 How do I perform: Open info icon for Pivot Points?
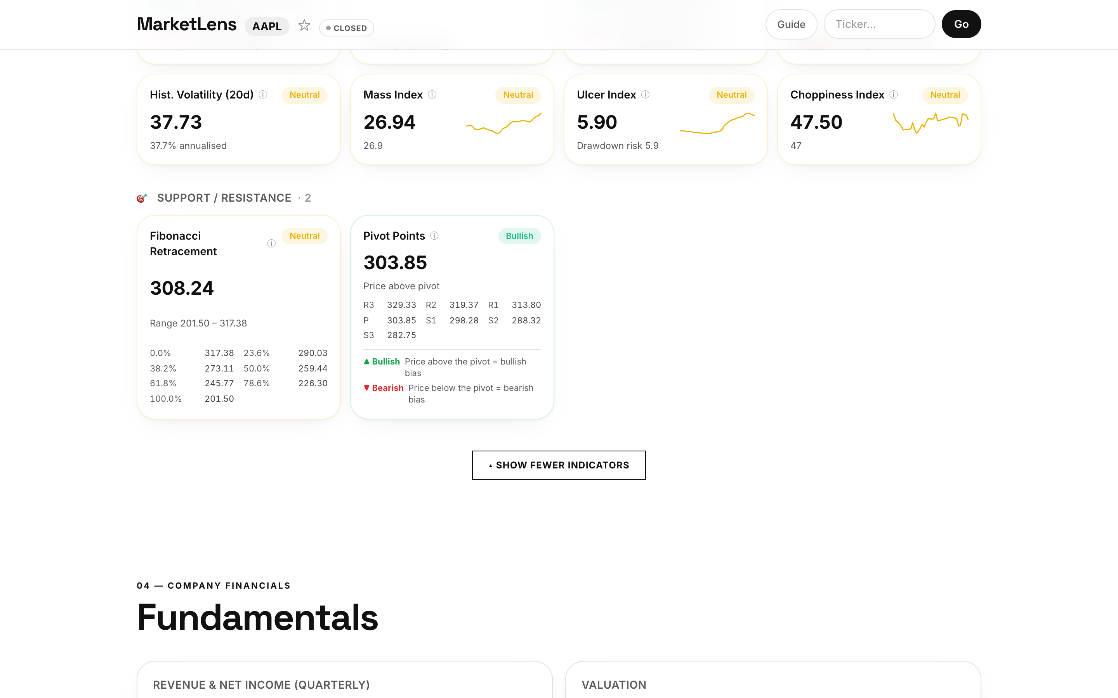(434, 236)
